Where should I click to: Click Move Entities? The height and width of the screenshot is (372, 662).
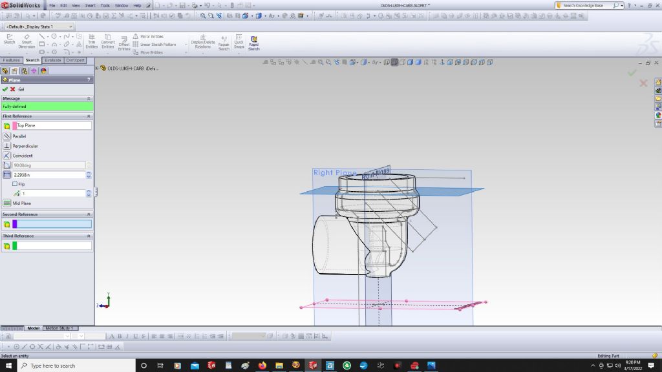point(148,52)
